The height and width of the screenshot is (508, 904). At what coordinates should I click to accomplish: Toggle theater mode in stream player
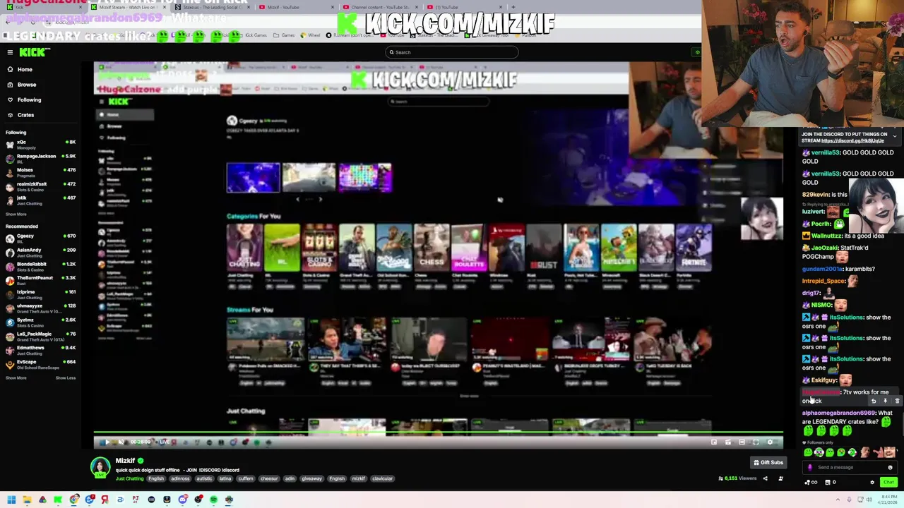(x=742, y=442)
